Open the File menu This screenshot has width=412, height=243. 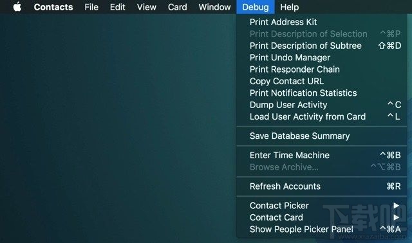(x=91, y=7)
